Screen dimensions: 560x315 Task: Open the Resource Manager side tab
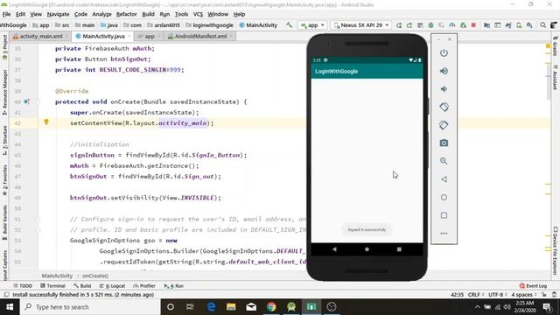4,92
